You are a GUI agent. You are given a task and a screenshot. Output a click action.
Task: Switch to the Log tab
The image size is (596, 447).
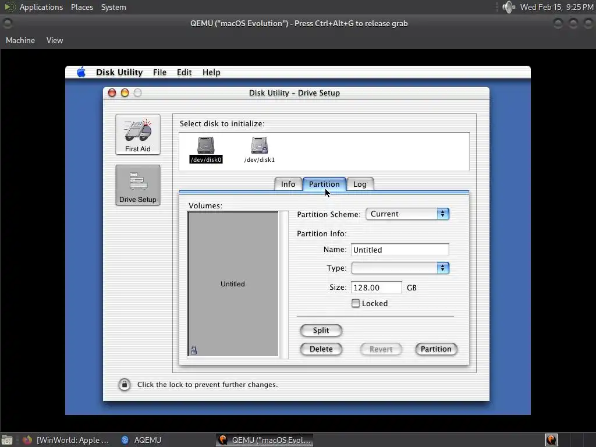point(360,184)
